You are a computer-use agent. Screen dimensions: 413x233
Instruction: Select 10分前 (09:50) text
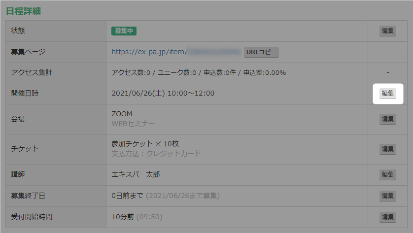(137, 217)
